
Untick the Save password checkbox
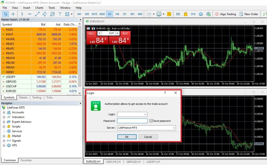click(151, 121)
